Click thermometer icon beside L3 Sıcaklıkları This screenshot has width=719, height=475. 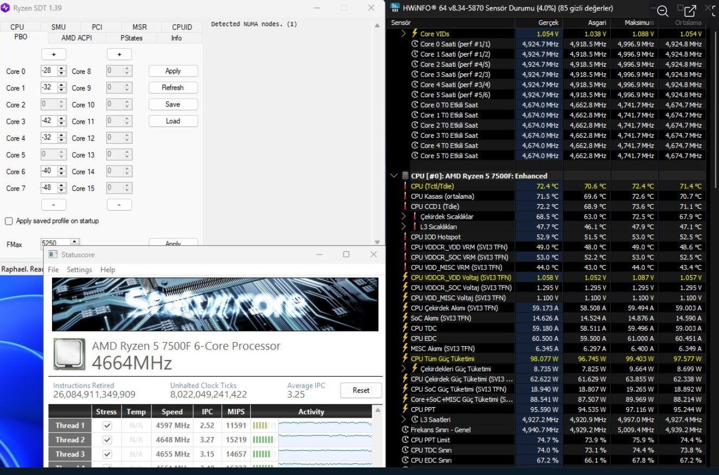(x=415, y=227)
